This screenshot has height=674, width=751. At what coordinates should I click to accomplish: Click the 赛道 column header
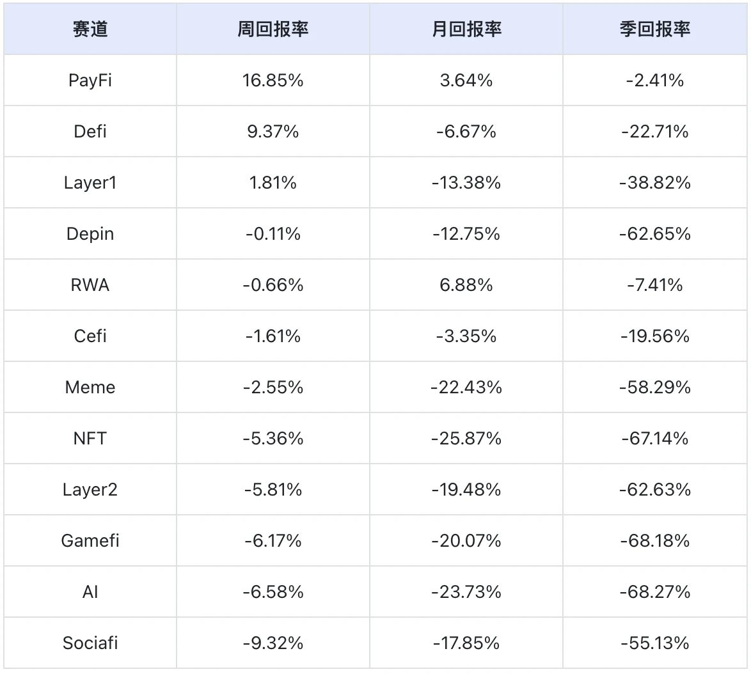[90, 29]
